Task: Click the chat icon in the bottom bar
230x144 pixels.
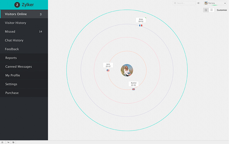Action: pyautogui.click(x=8, y=142)
